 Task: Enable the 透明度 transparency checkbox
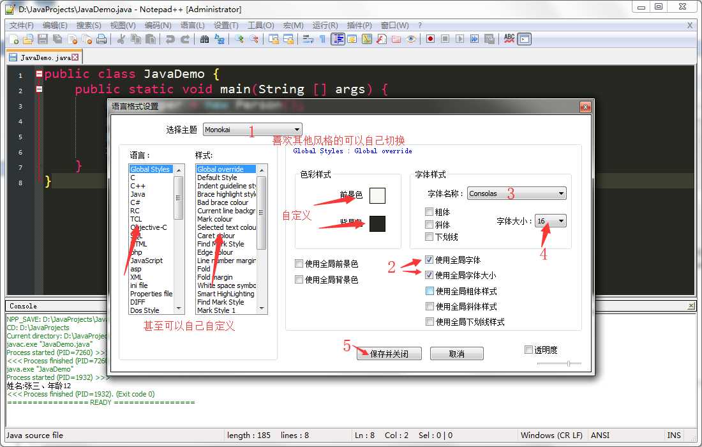point(528,349)
